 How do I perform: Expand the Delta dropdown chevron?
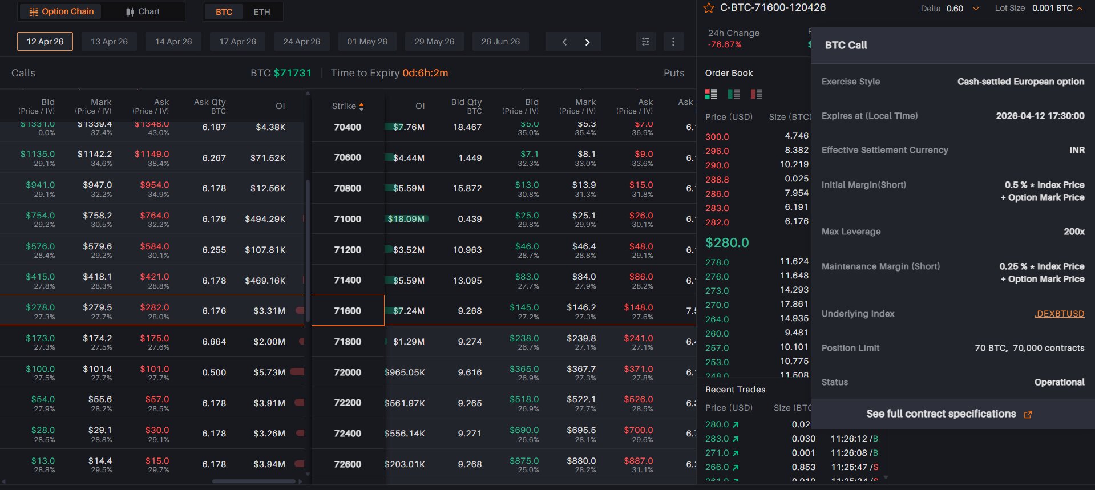pos(976,9)
